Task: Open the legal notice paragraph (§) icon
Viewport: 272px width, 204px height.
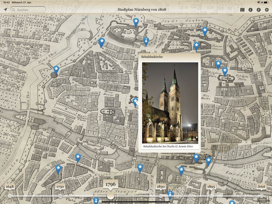Action: 259,10
